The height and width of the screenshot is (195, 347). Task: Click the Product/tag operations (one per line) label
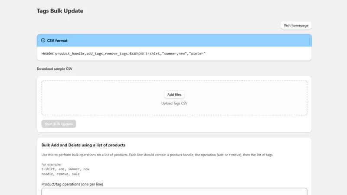pos(72,184)
